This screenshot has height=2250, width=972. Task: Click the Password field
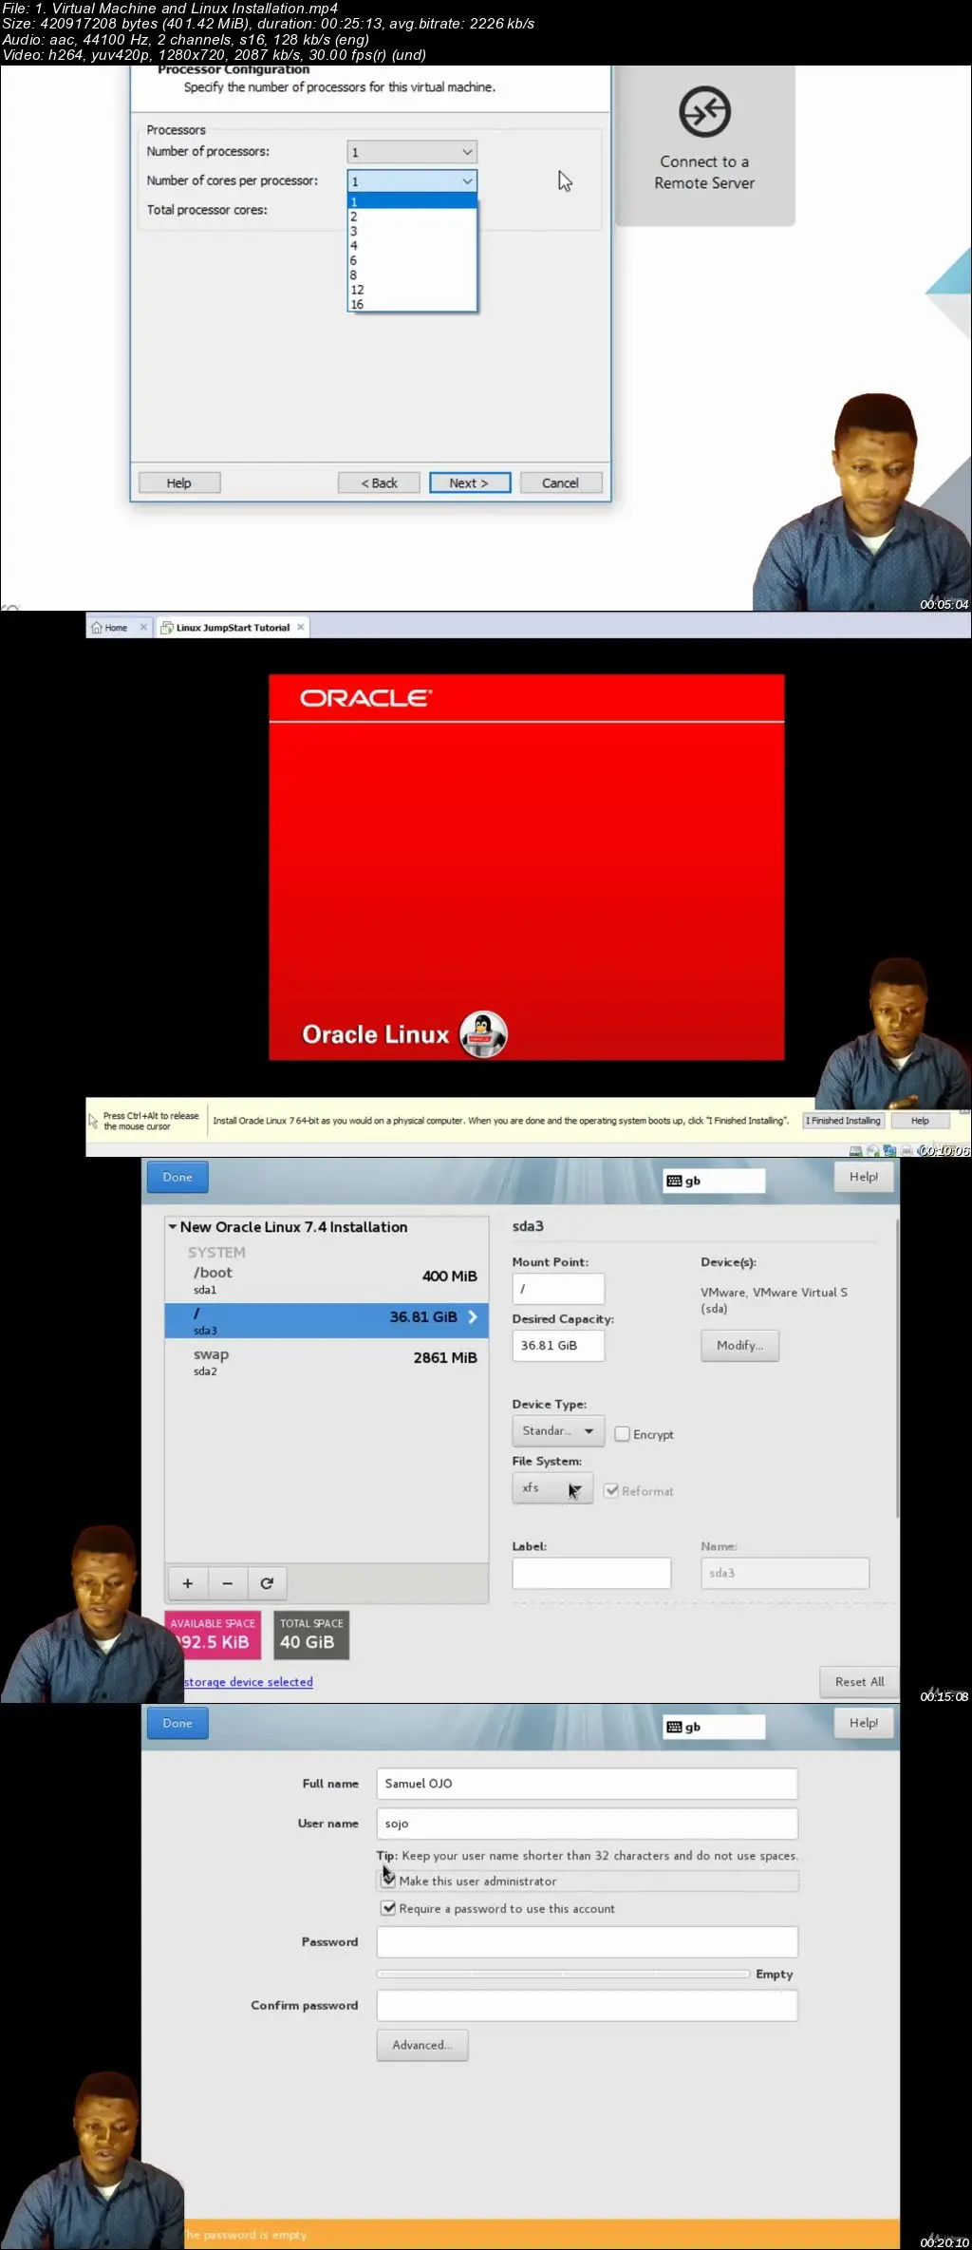[587, 1942]
